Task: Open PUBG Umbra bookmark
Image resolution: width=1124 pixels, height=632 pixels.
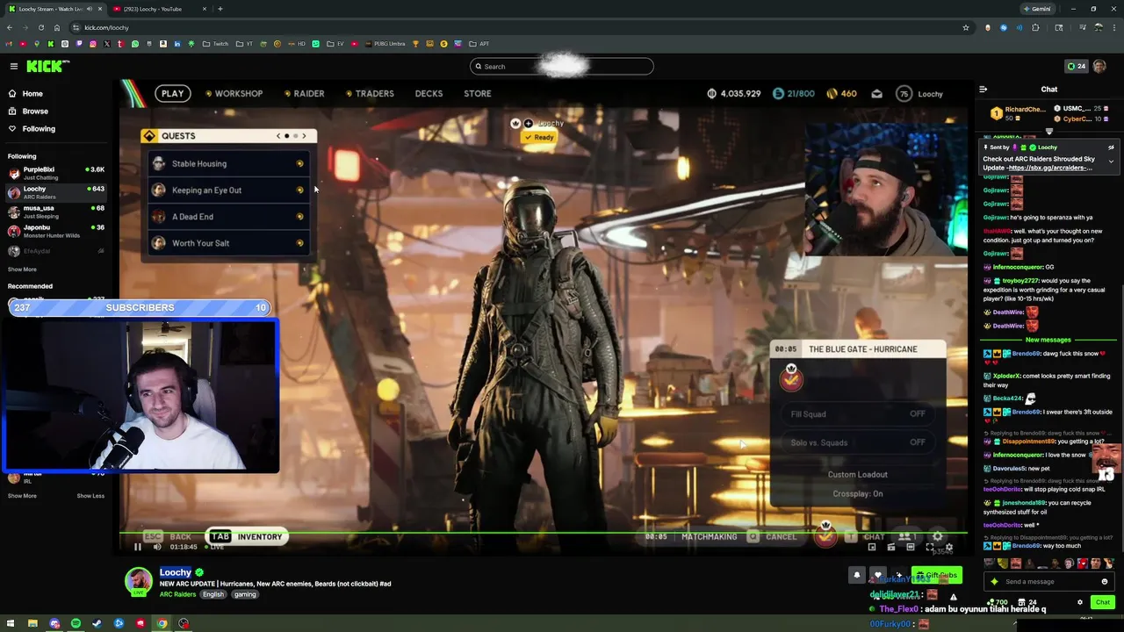Action: 385,44
